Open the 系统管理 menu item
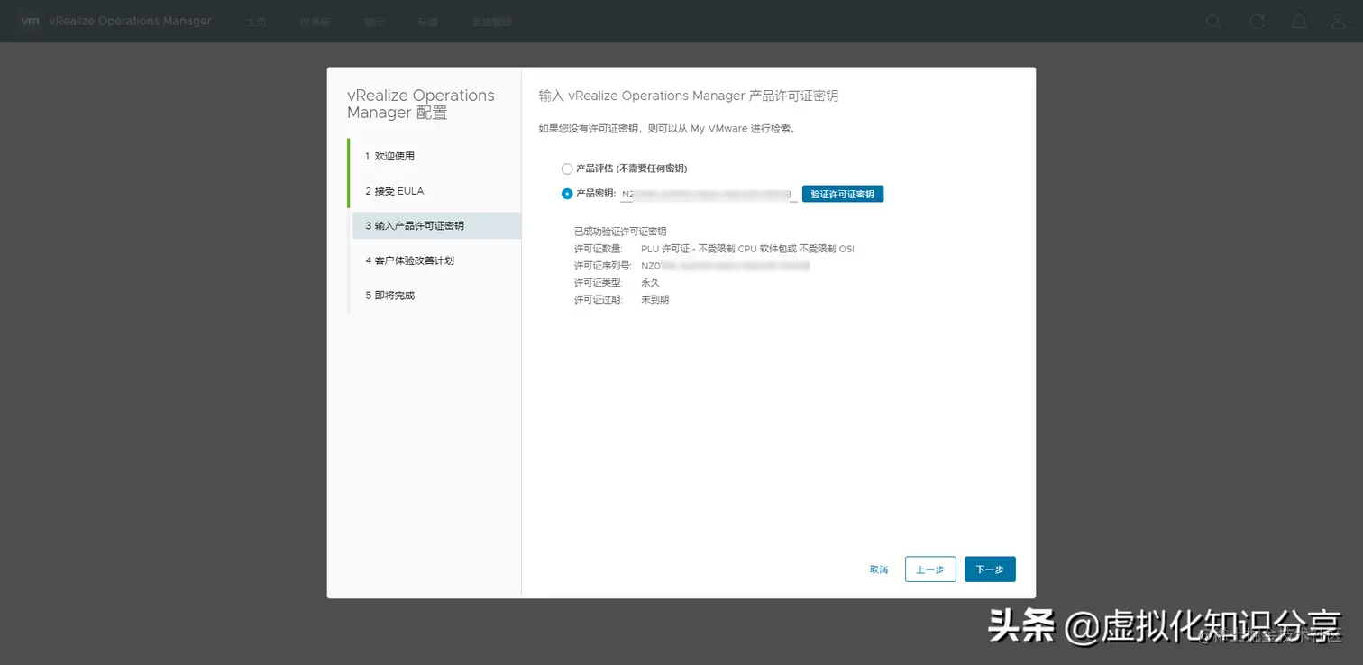The height and width of the screenshot is (665, 1363). 491,22
